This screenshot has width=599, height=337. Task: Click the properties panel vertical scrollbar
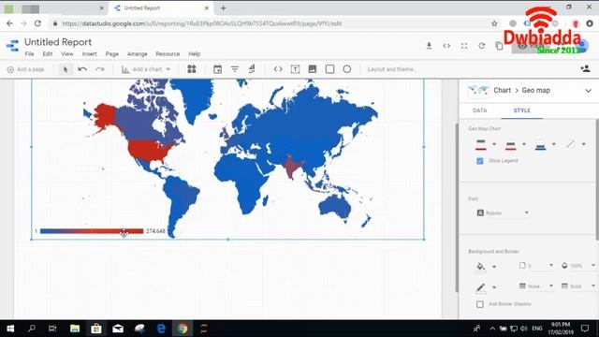pos(597,180)
